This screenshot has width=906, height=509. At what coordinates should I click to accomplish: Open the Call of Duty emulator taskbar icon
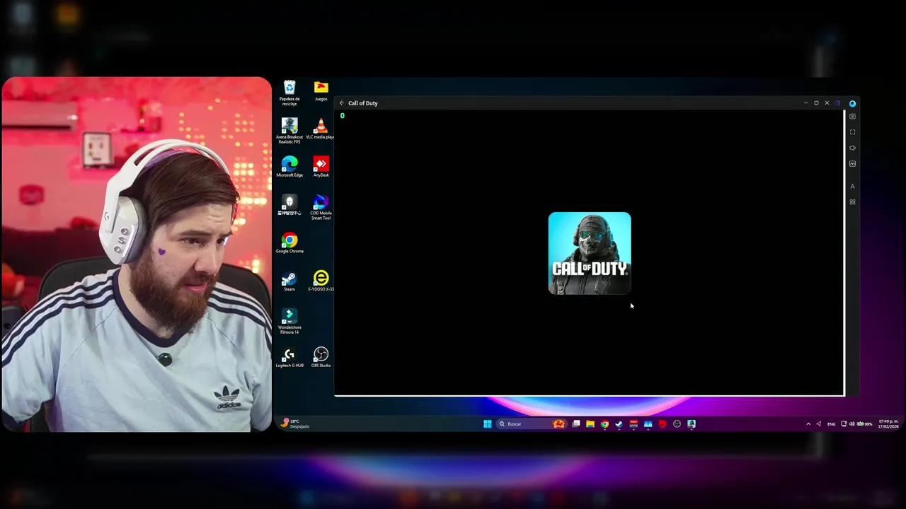692,424
